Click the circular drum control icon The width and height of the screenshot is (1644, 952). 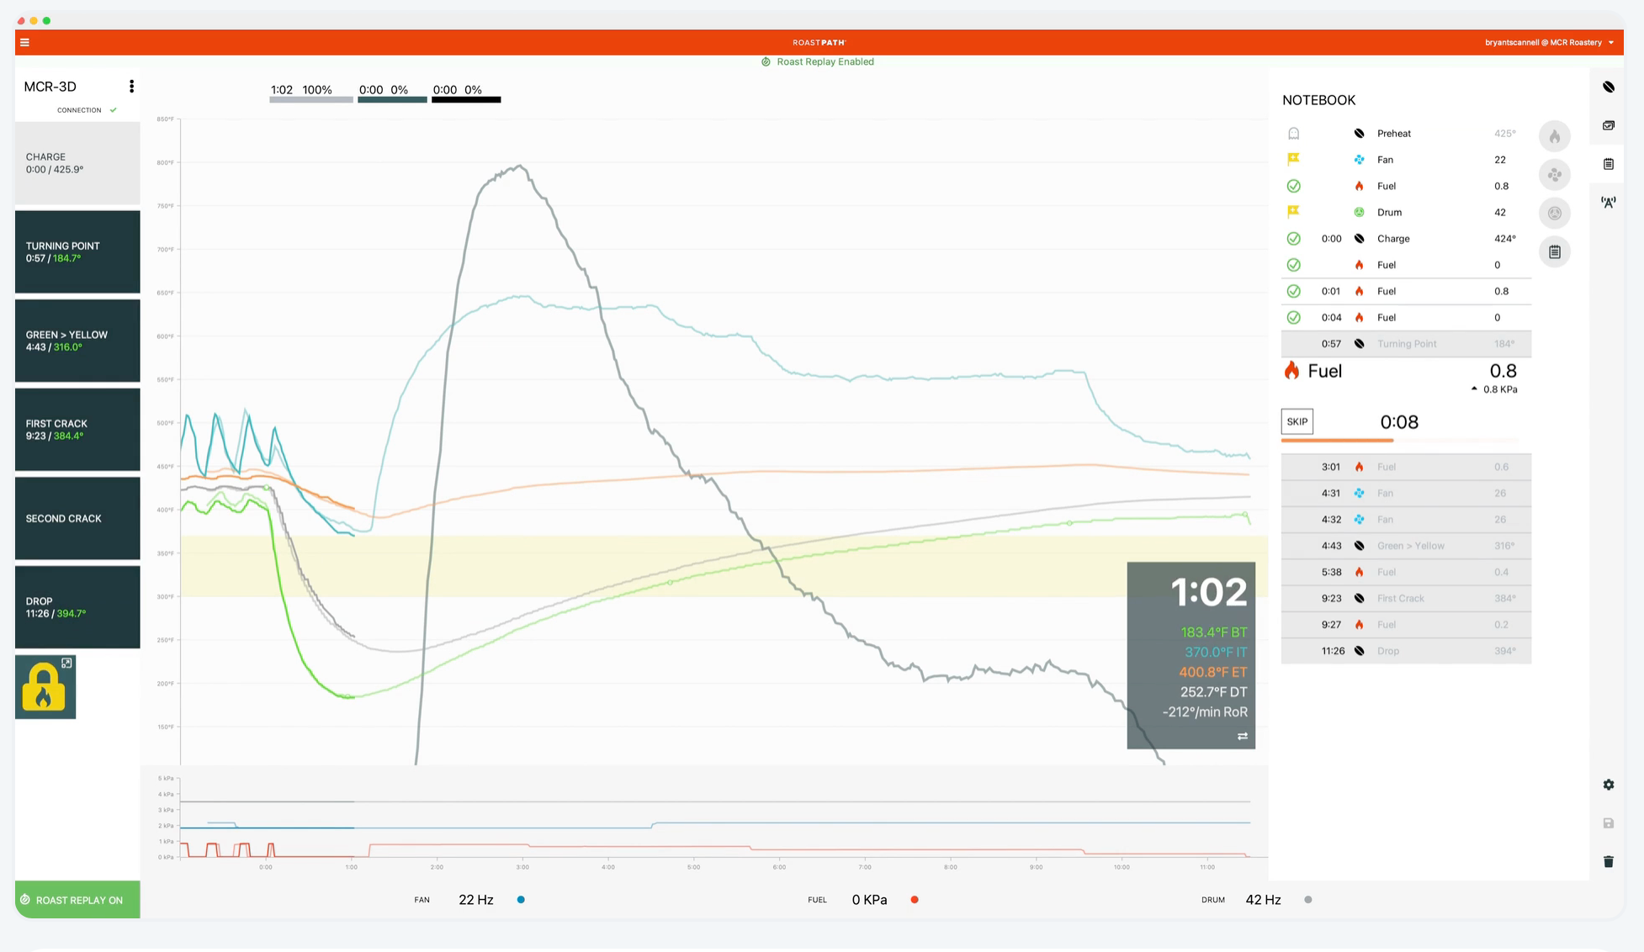coord(1555,213)
